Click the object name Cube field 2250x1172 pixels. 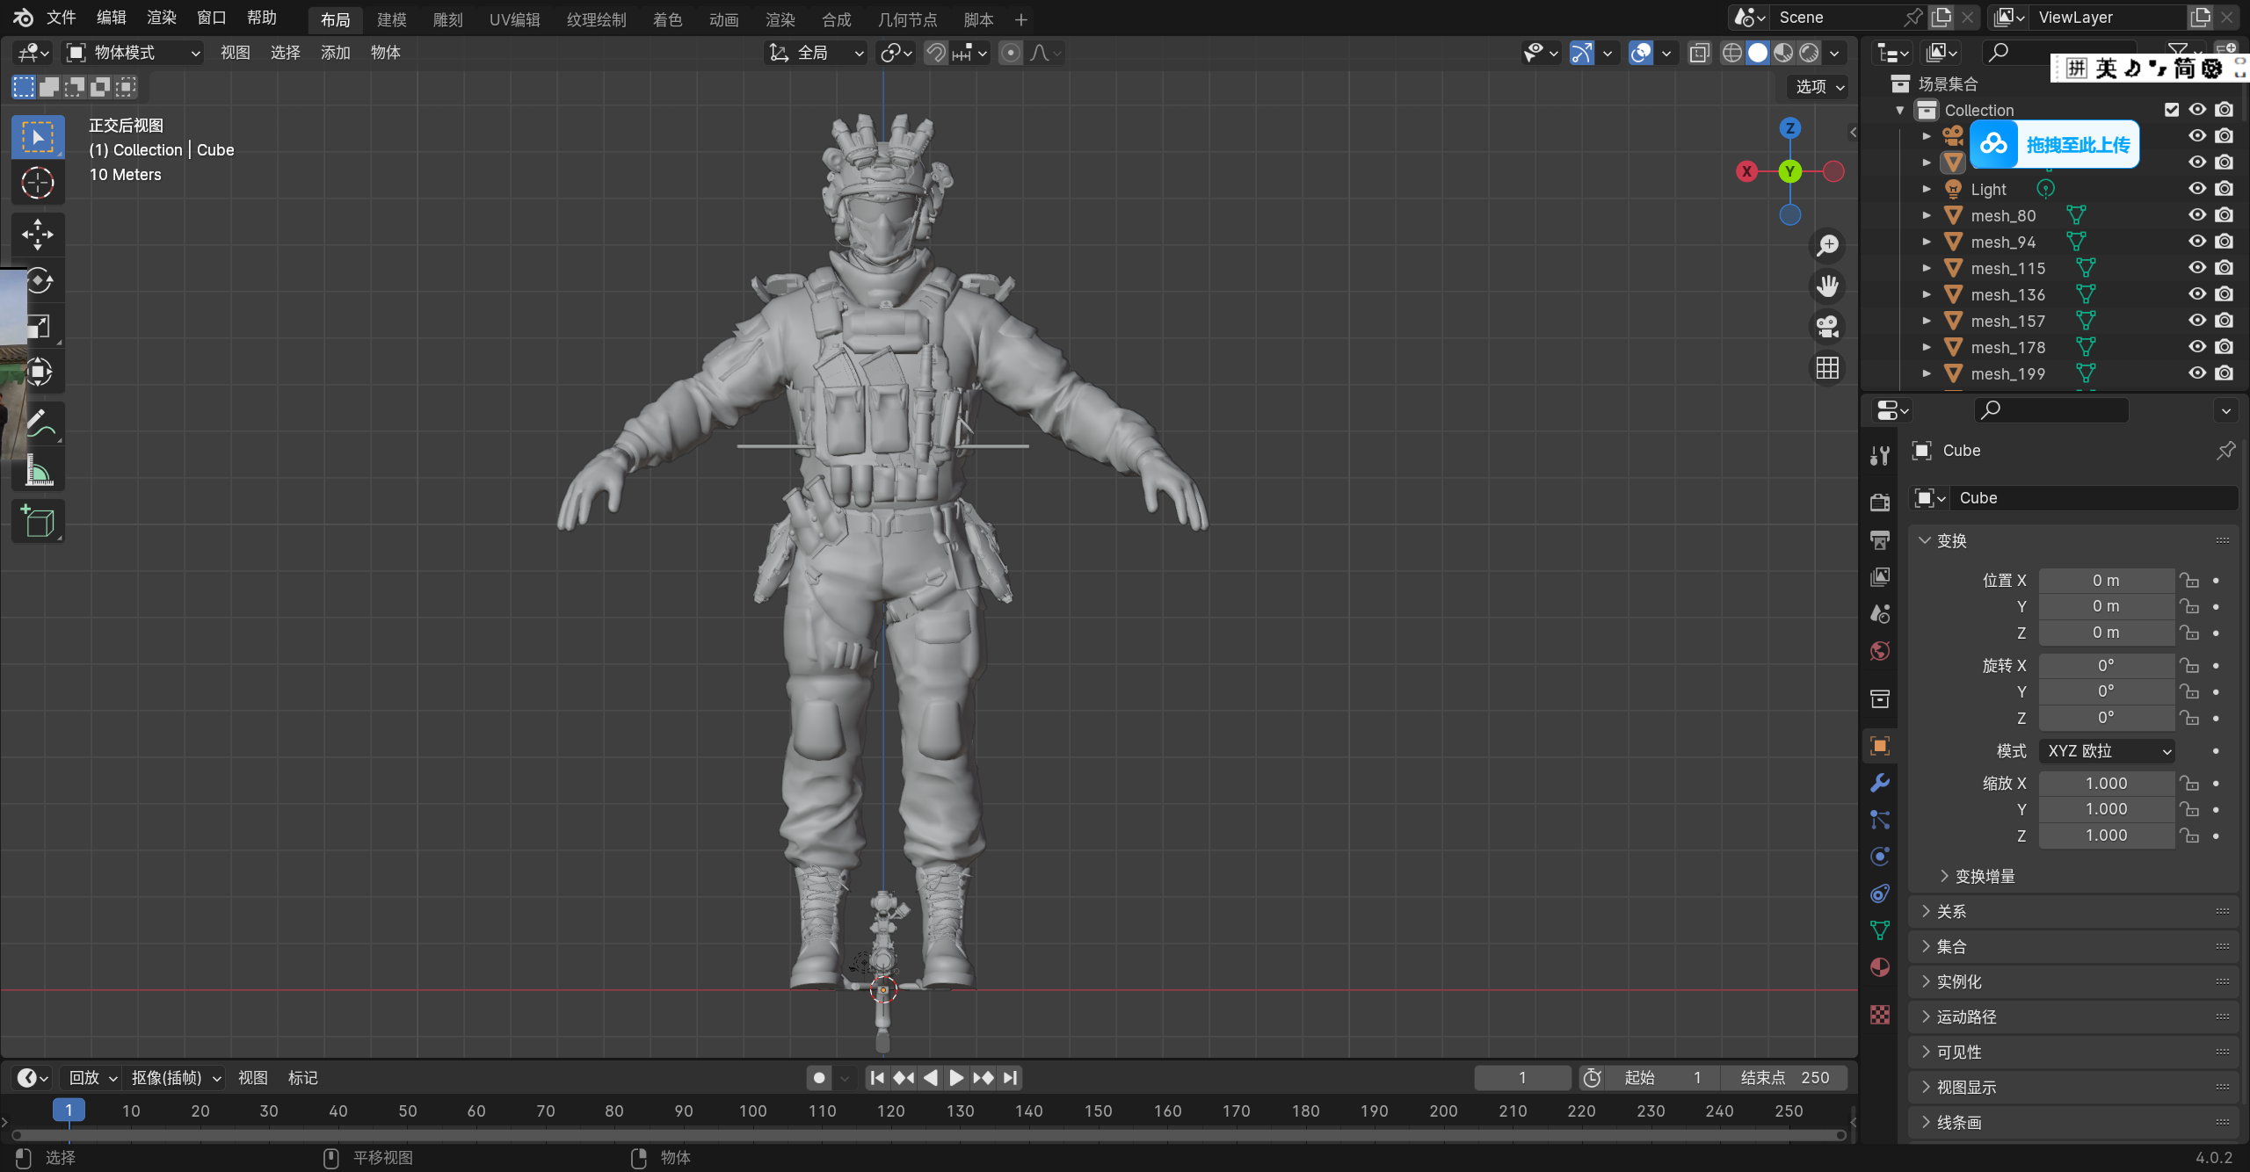coord(2094,498)
